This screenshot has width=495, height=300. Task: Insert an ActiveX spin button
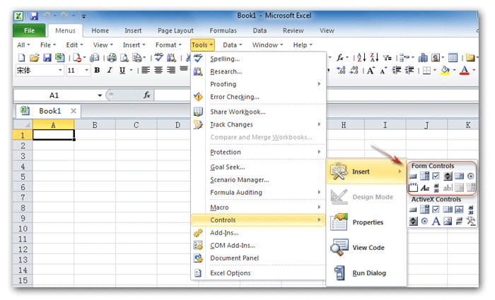point(413,221)
